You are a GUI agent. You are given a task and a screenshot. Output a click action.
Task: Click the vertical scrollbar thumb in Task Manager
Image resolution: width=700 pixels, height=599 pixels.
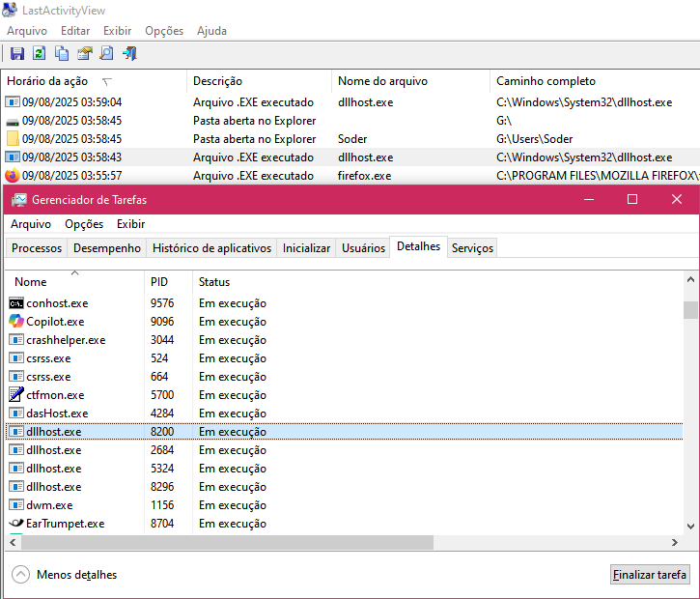click(690, 310)
